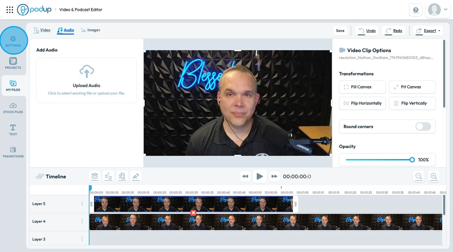Click the left trim handle of Layer 5 clip
Viewport: 453px width, 252px height.
coord(91,204)
